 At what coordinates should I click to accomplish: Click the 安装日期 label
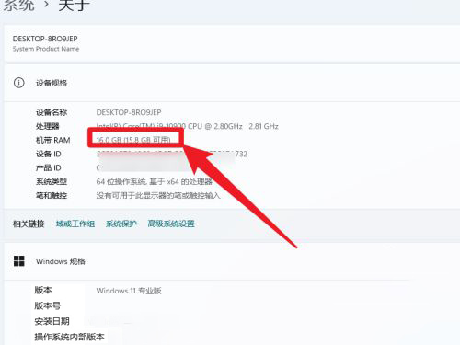(x=52, y=321)
